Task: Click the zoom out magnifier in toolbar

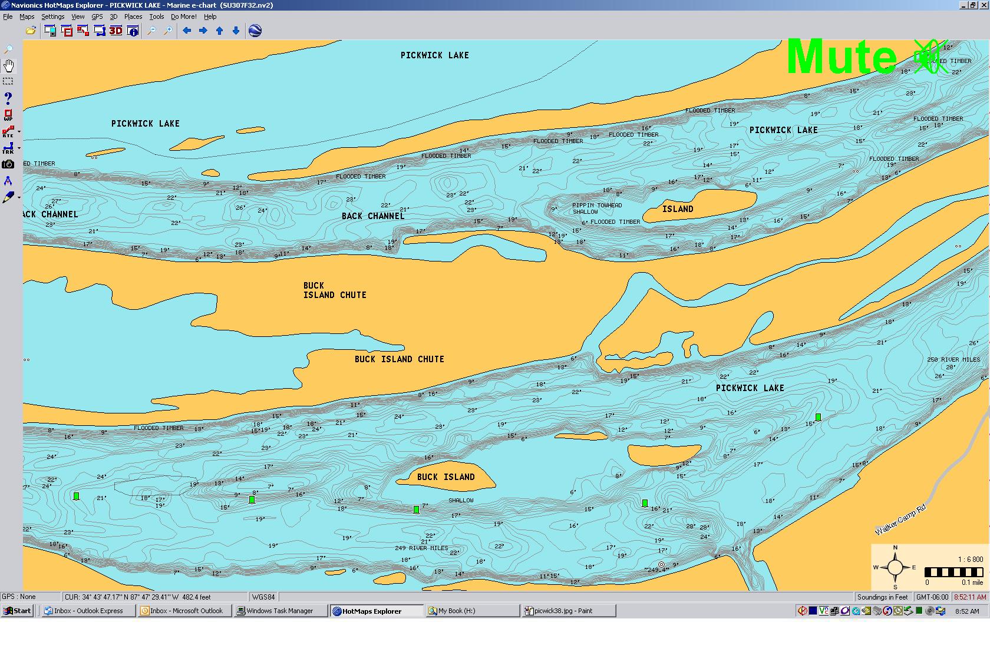Action: [x=151, y=31]
